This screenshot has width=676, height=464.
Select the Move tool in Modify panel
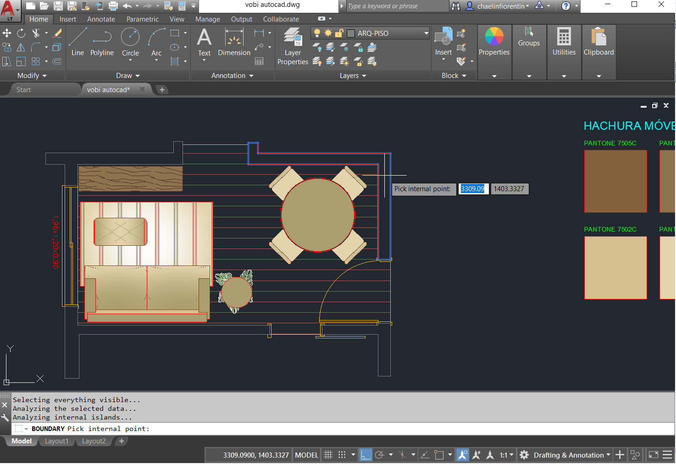pos(7,33)
